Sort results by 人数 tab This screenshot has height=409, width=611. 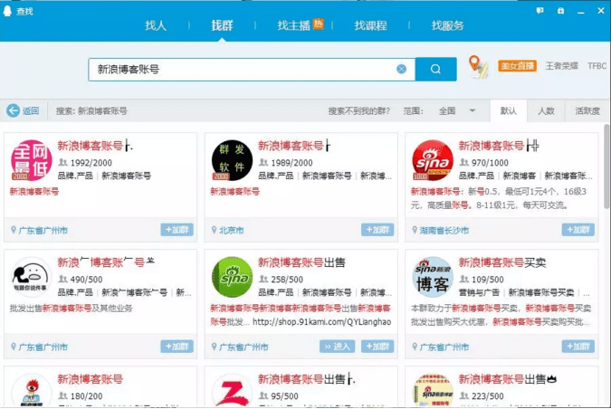546,111
